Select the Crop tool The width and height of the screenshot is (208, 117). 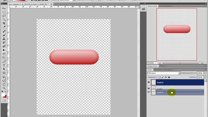4,23
